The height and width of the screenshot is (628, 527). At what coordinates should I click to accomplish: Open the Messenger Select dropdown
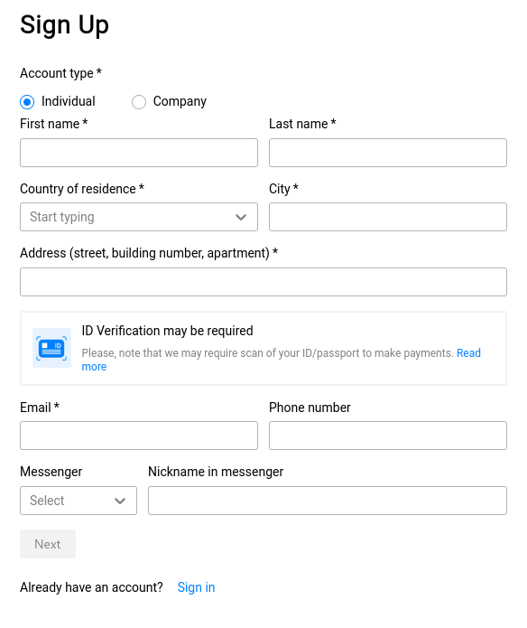tap(79, 501)
